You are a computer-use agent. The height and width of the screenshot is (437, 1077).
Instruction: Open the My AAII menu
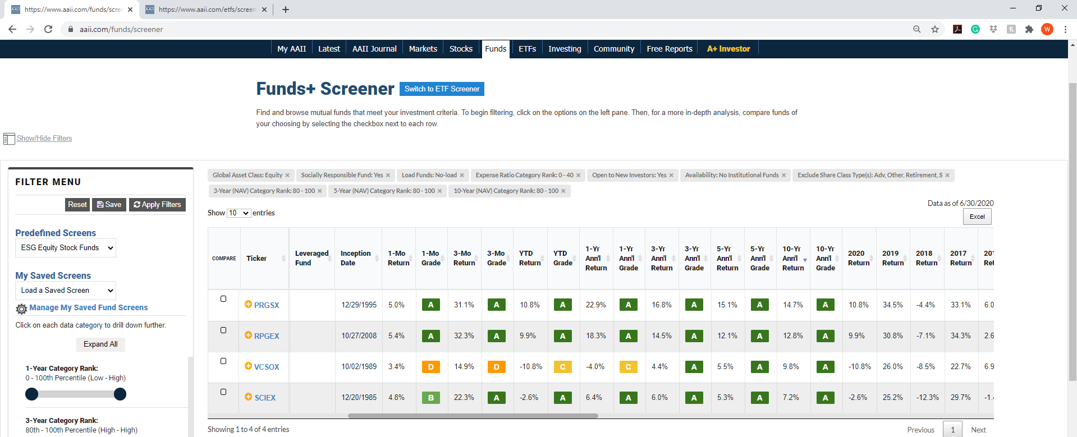pyautogui.click(x=291, y=49)
